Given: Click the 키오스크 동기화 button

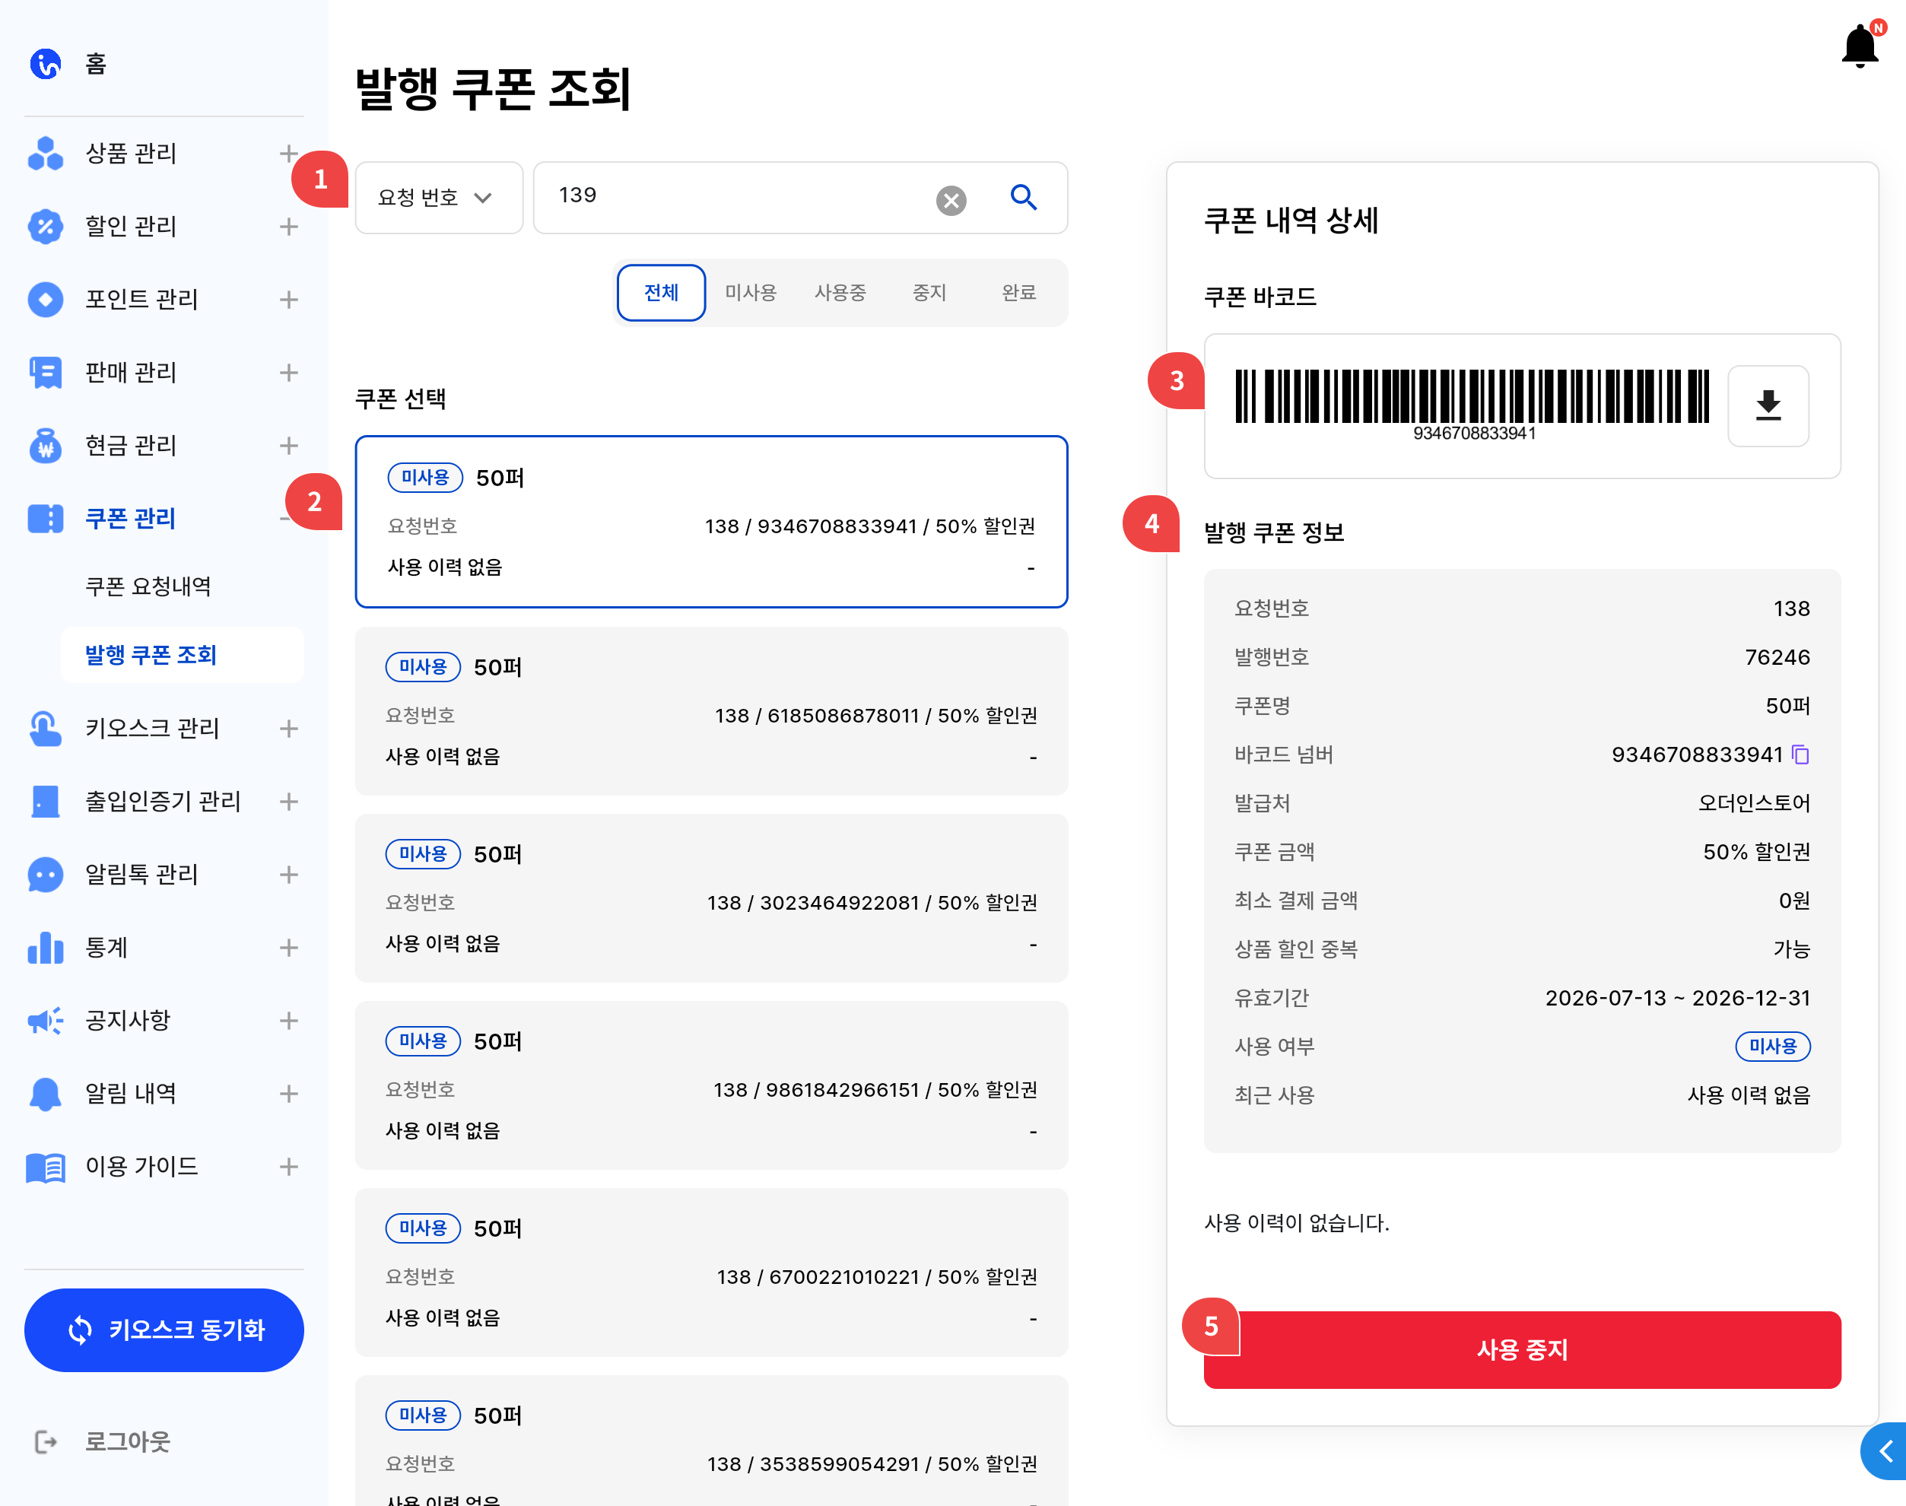Looking at the screenshot, I should (164, 1330).
